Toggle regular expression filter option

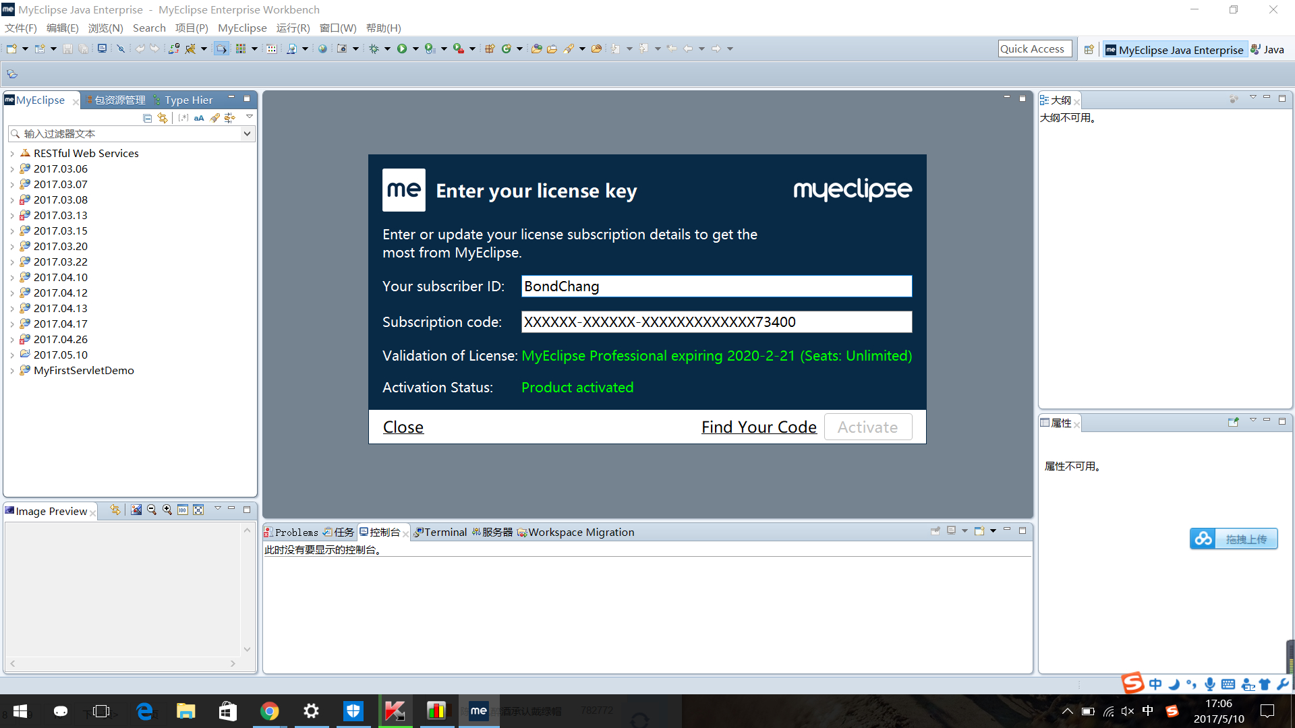(x=183, y=118)
